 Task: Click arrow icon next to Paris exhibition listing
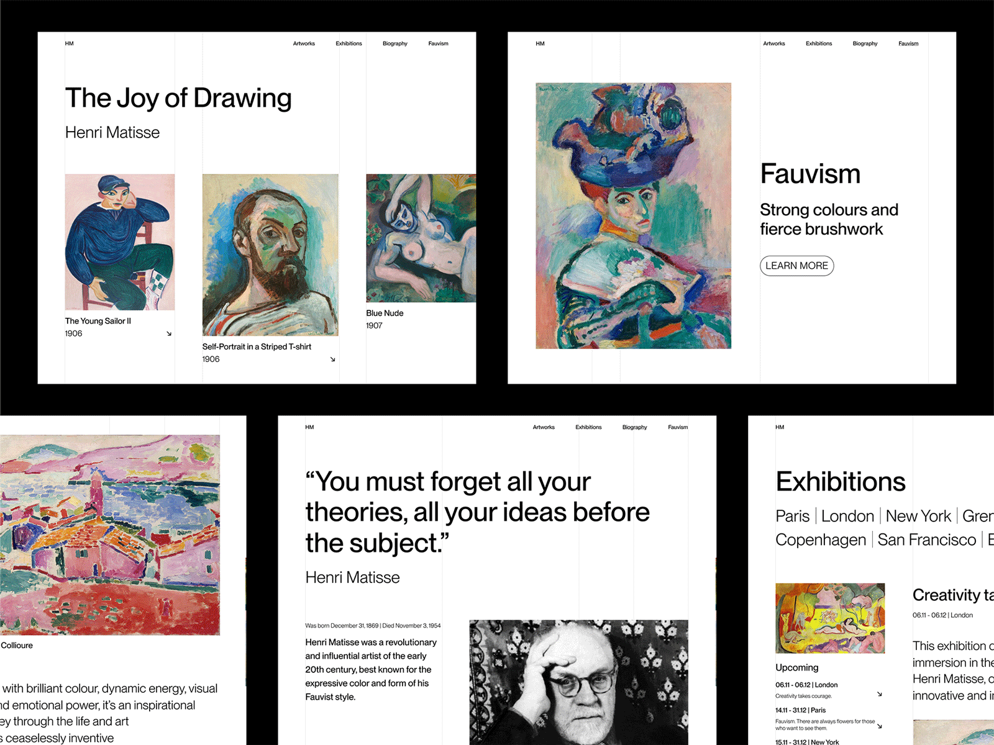pos(880,725)
